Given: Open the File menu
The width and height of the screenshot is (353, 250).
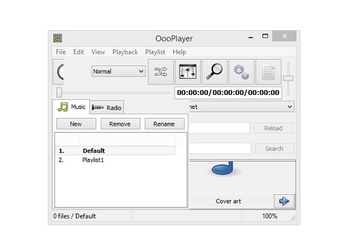Looking at the screenshot, I should pos(61,52).
